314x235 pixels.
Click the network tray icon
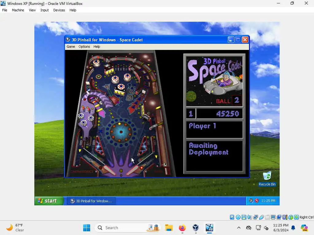pyautogui.click(x=258, y=228)
